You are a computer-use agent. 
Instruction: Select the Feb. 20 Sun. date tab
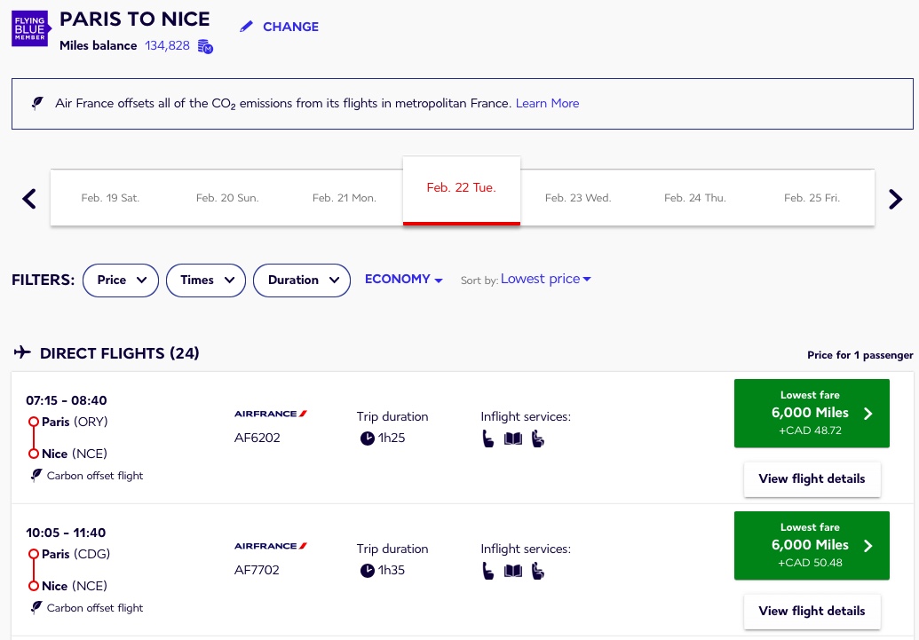point(227,198)
